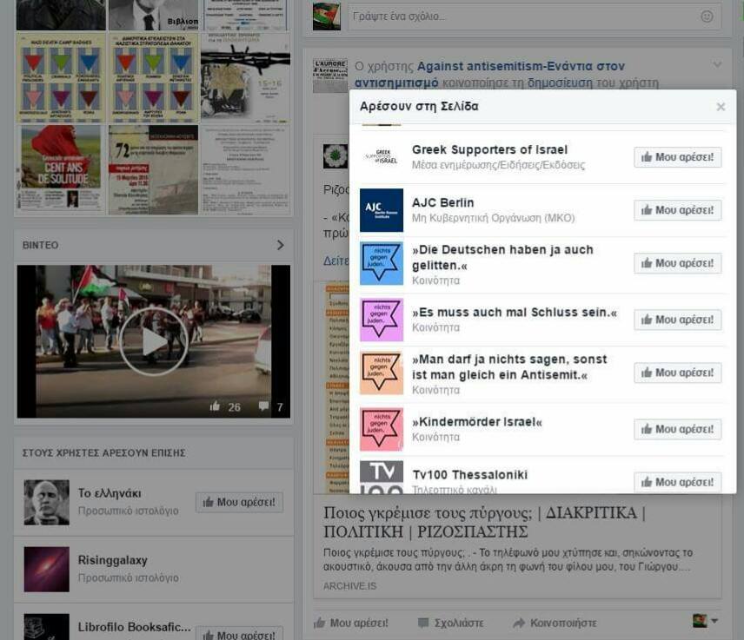744x640 pixels.
Task: Click the ARCHIVE.IS source link
Action: 349,586
